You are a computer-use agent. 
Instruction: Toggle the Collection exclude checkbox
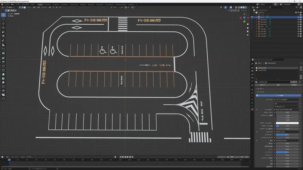click(x=296, y=13)
